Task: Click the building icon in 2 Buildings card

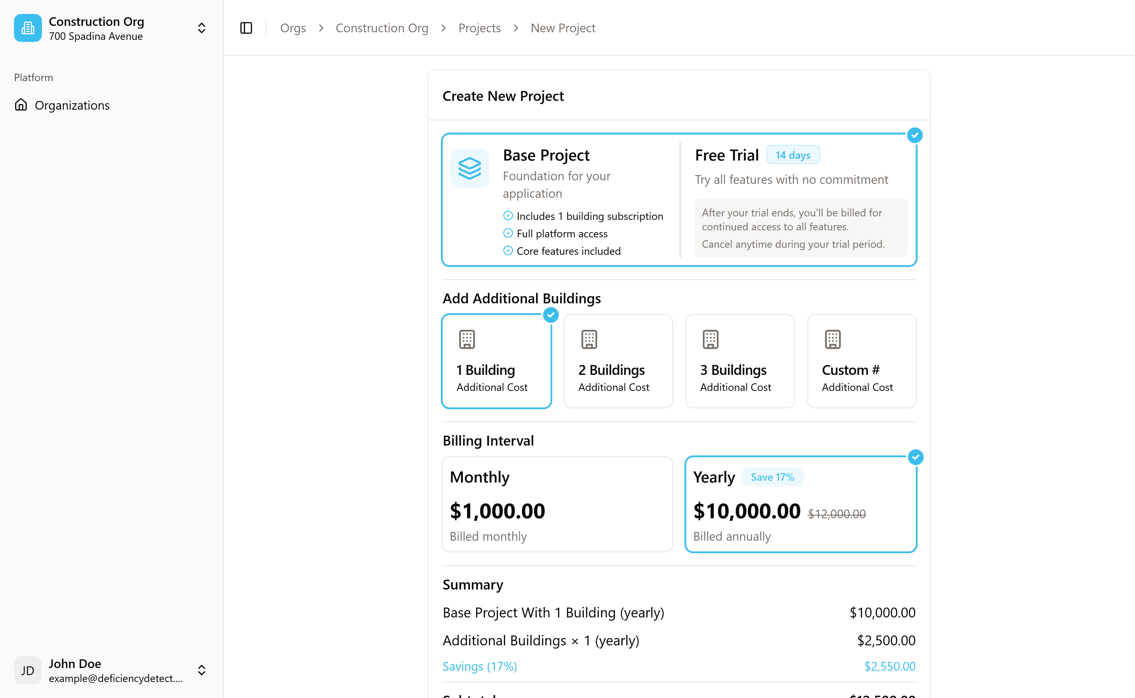Action: [x=589, y=339]
